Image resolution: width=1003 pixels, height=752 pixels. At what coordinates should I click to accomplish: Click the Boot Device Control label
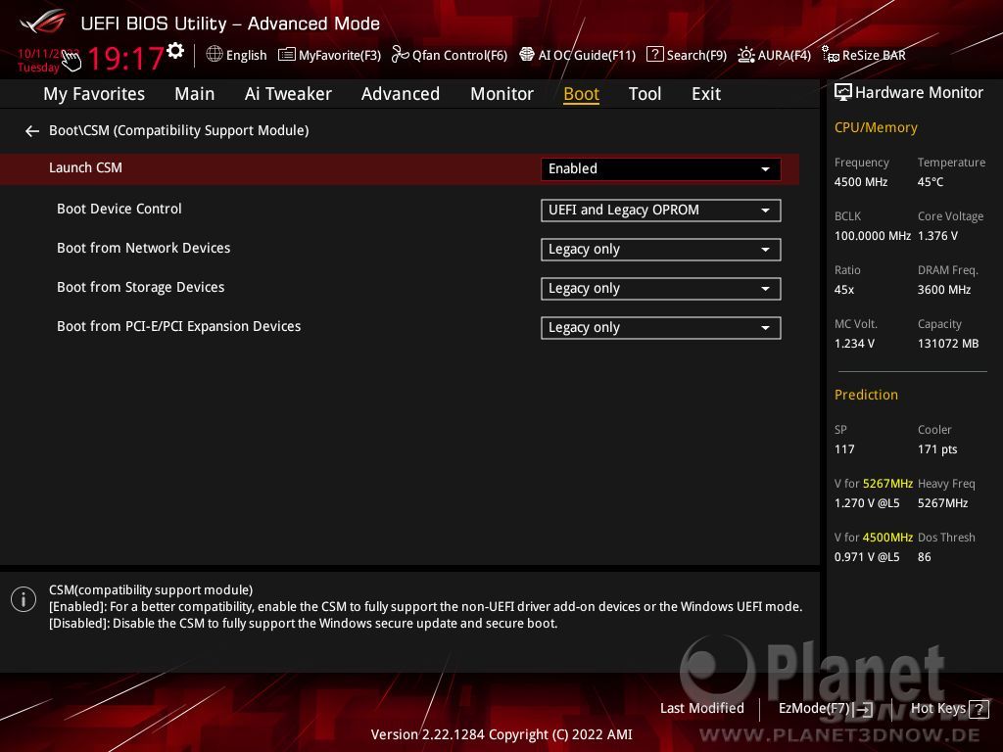[x=119, y=210]
